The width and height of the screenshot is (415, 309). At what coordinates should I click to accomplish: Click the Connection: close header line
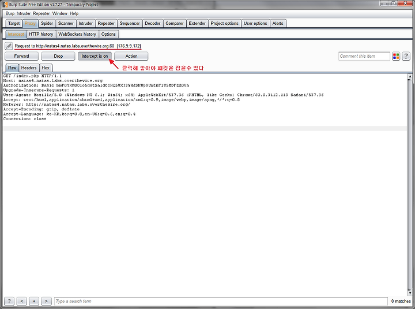click(x=25, y=119)
